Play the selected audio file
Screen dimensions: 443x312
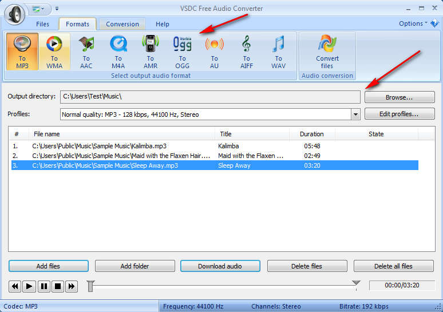[29, 287]
